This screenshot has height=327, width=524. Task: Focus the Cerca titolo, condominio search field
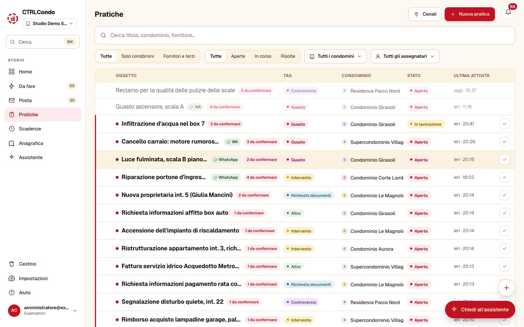(x=305, y=35)
